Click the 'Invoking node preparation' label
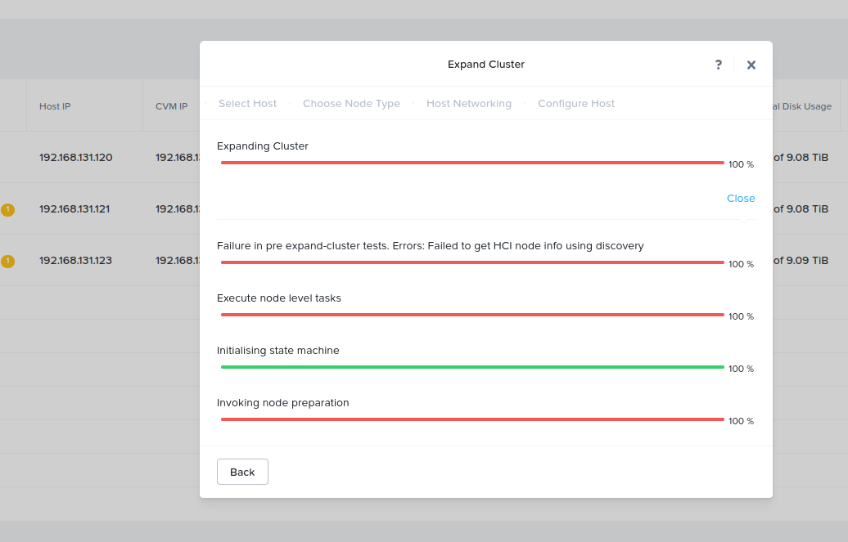The width and height of the screenshot is (848, 542). 283,402
